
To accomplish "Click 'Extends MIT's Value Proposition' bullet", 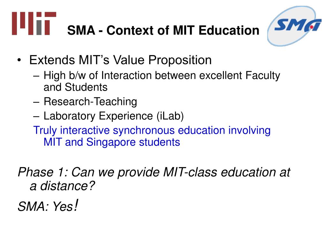I will [120, 60].
